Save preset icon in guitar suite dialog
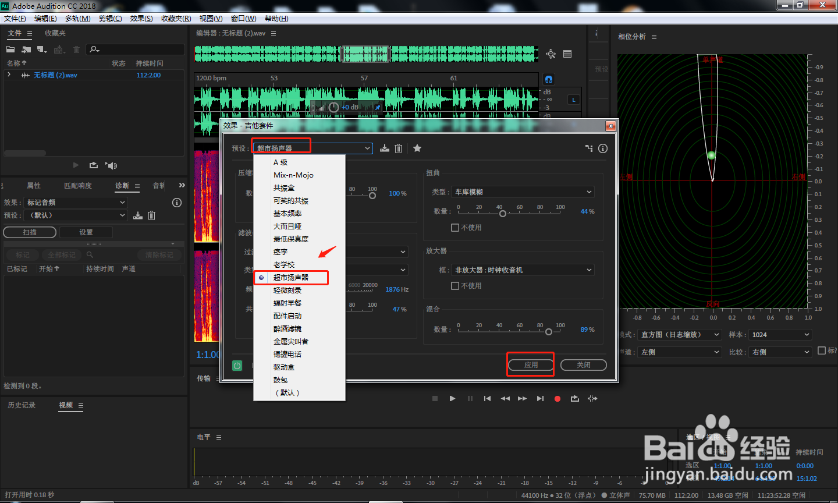This screenshot has width=838, height=503. 385,148
